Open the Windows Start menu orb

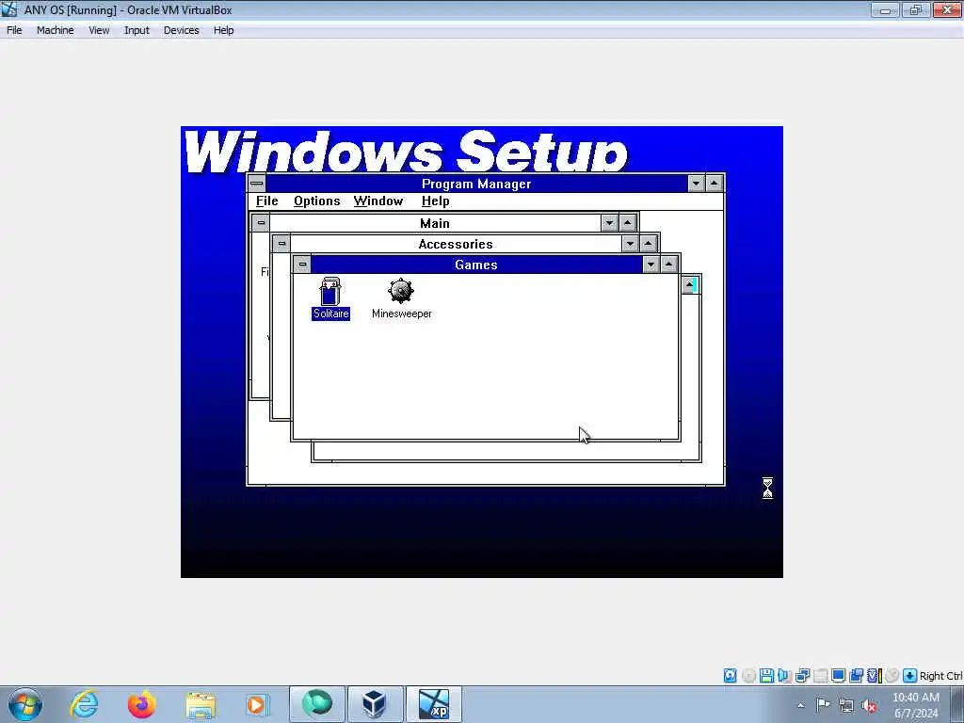[x=25, y=704]
